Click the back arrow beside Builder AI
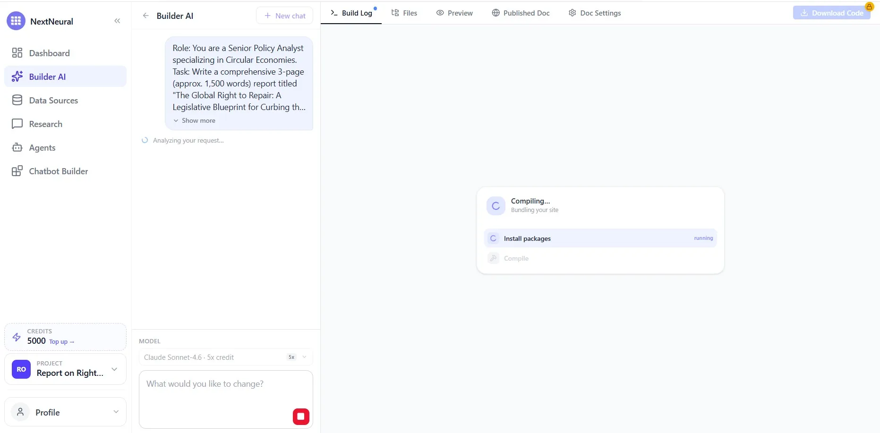Screen dimensions: 880x433 coord(146,16)
